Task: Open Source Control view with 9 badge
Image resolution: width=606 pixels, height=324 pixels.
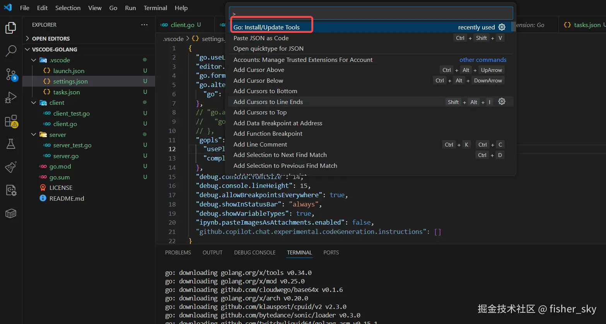Action: tap(11, 75)
